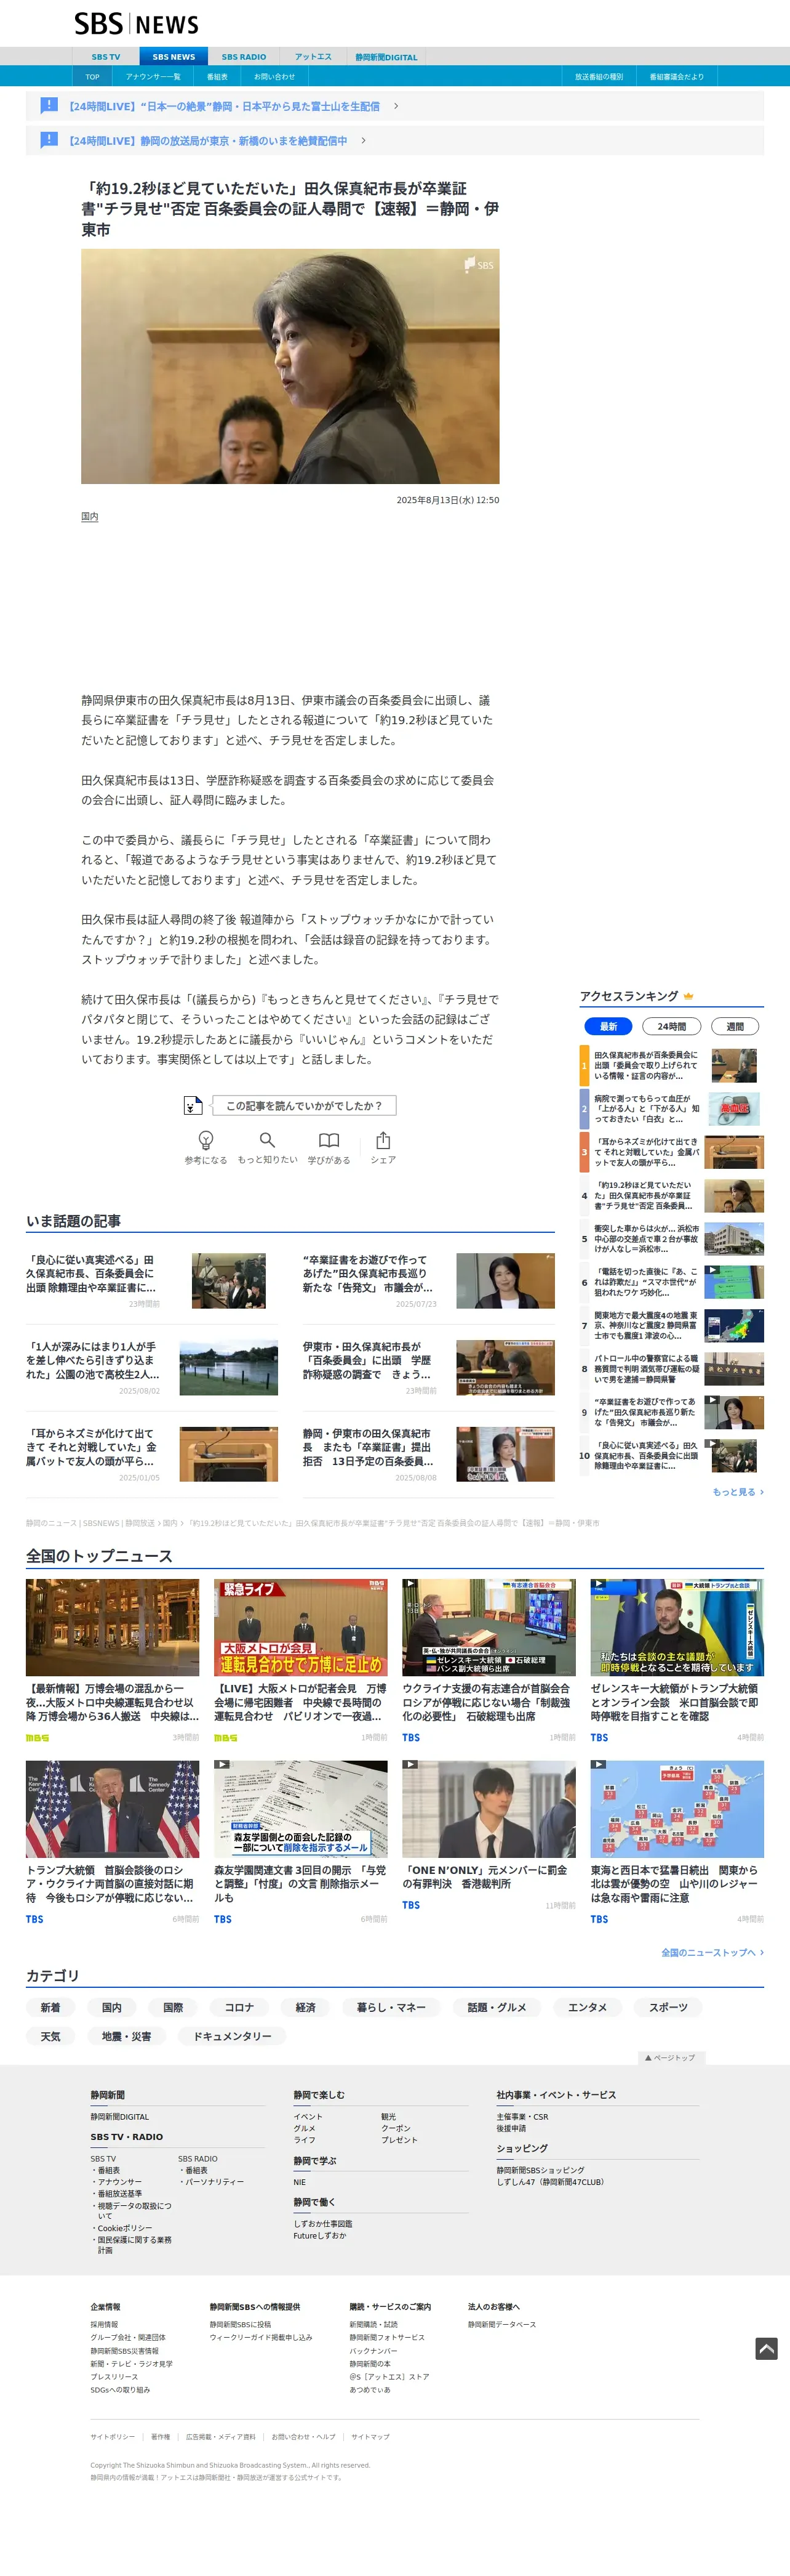
Task: Select the 最新 ranking toggle
Action: 608,1026
